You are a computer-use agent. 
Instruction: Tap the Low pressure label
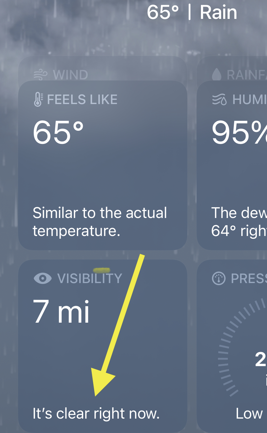250,414
